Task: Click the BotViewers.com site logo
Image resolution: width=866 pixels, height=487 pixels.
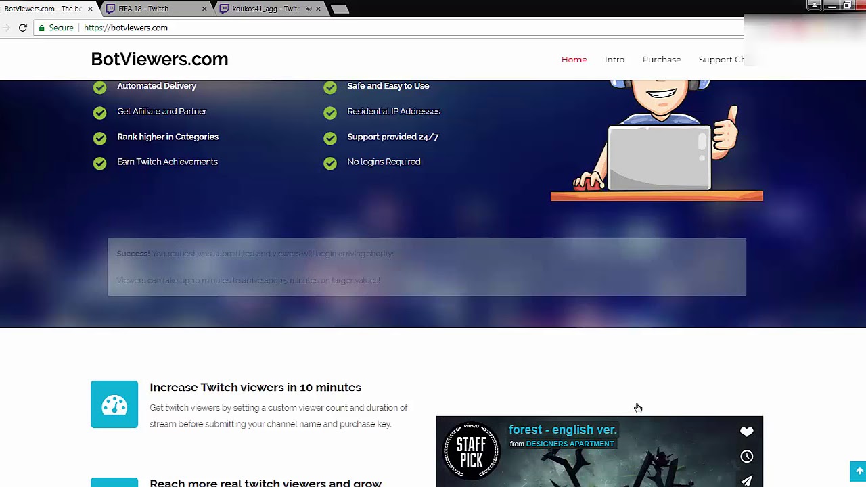Action: [160, 59]
